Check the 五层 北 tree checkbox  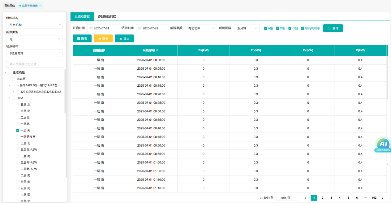click(17, 105)
